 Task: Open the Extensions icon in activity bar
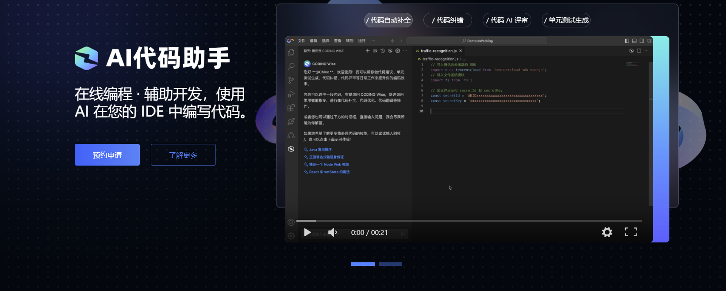click(x=291, y=108)
